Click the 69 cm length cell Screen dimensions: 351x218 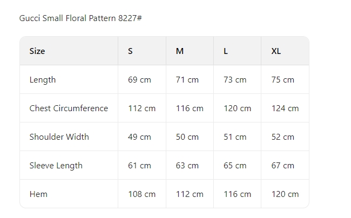pos(139,80)
